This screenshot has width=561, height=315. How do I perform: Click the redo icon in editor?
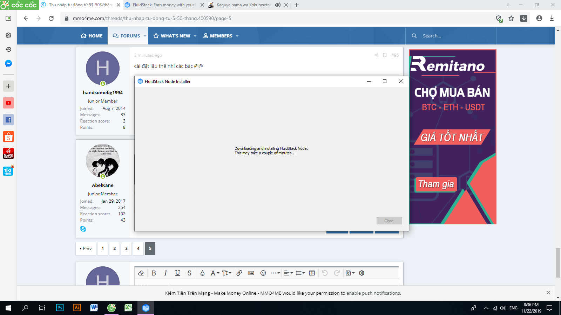[337, 273]
